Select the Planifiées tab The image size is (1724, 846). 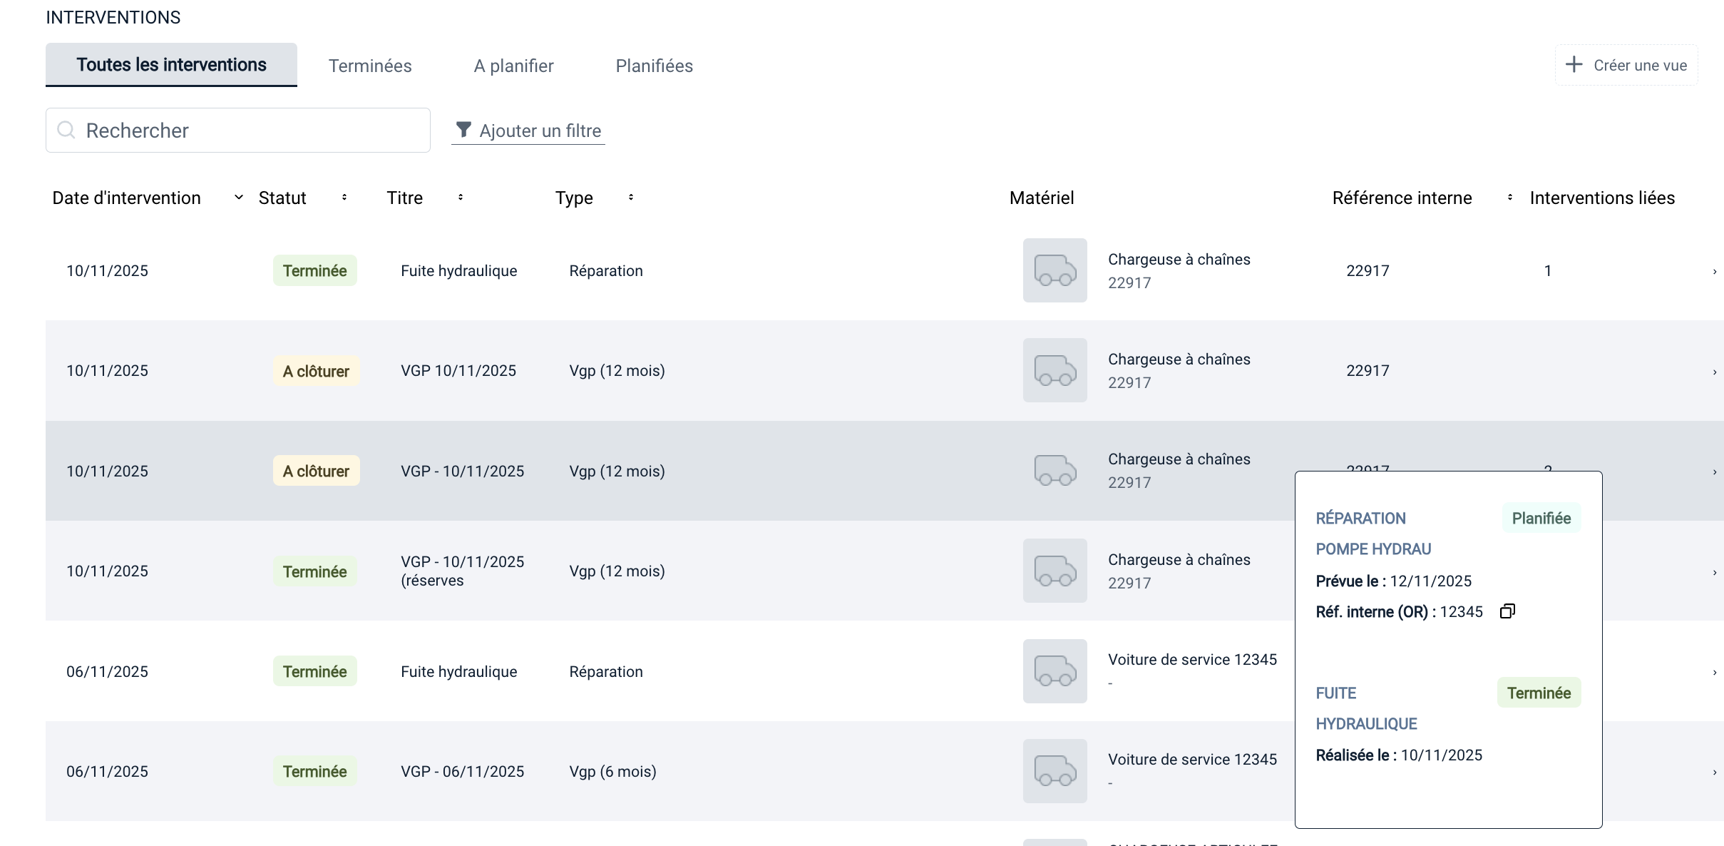point(654,66)
